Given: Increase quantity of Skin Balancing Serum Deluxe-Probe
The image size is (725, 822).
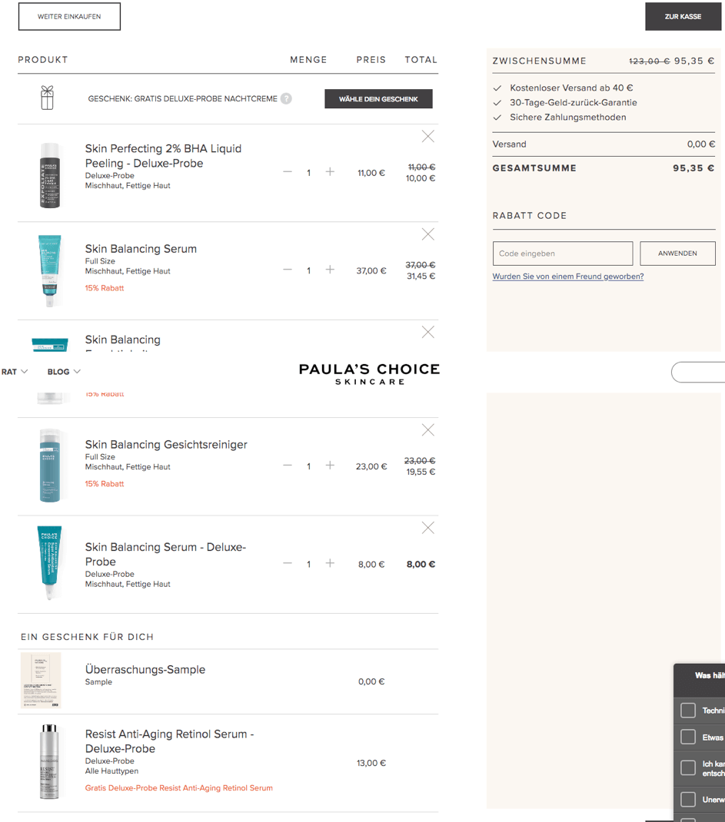Looking at the screenshot, I should [330, 563].
